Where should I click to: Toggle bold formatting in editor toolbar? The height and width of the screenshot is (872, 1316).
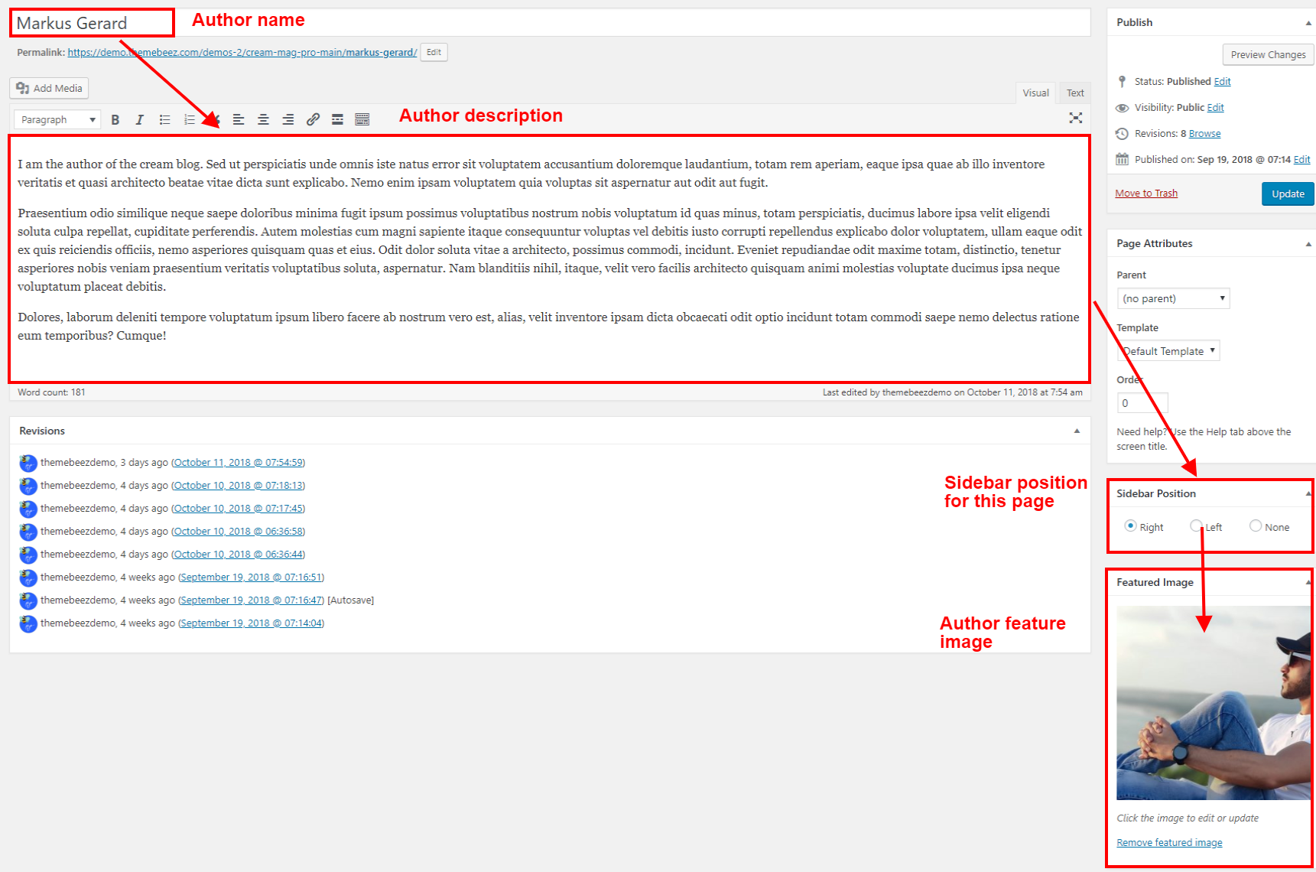pyautogui.click(x=115, y=119)
